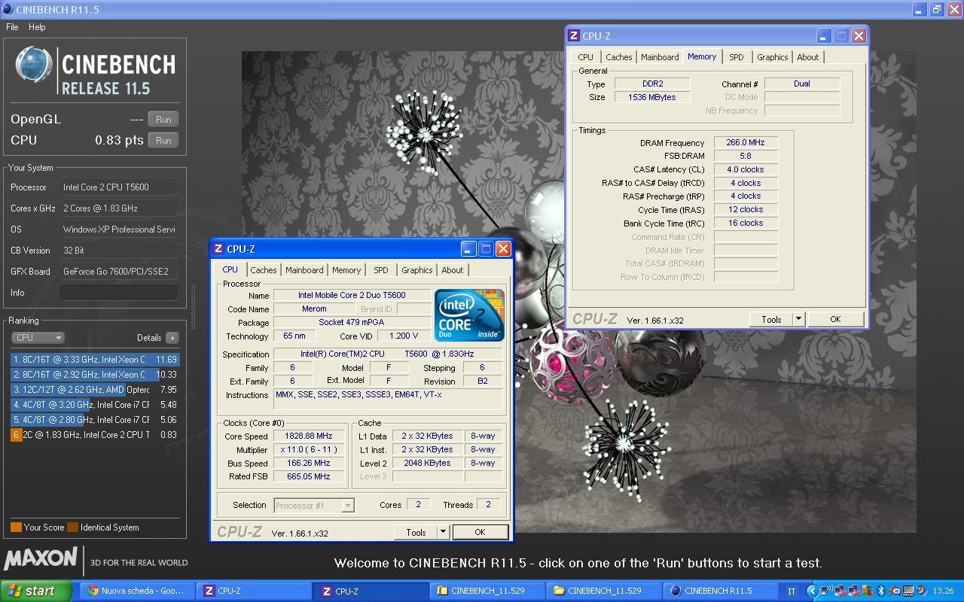The width and height of the screenshot is (964, 602).
Task: Click the brown Identical System legend swatch
Action: [72, 527]
